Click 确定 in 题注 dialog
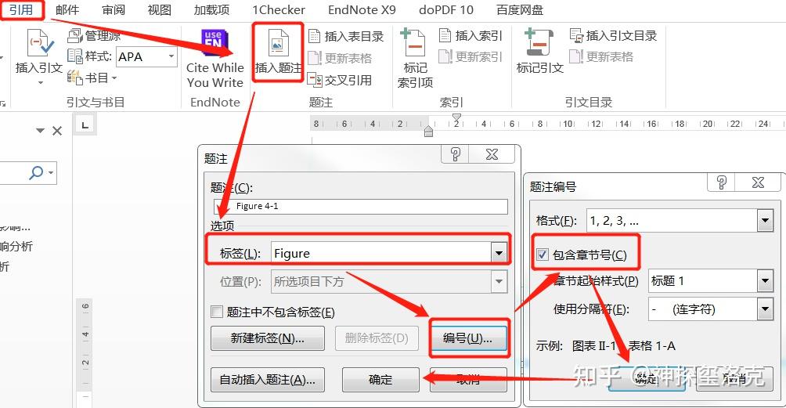This screenshot has width=786, height=408. (380, 380)
